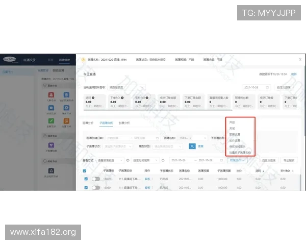Remove the 1594 tag in the 画簿名称 filter
306x245 pixels.
[x=190, y=138]
